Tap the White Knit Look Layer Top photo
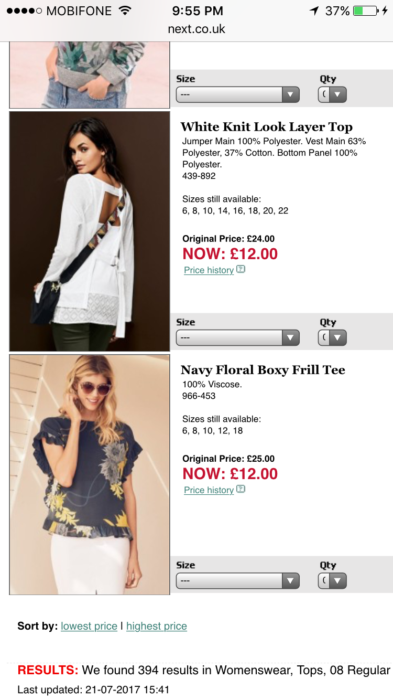Image resolution: width=393 pixels, height=700 pixels. pos(90,231)
